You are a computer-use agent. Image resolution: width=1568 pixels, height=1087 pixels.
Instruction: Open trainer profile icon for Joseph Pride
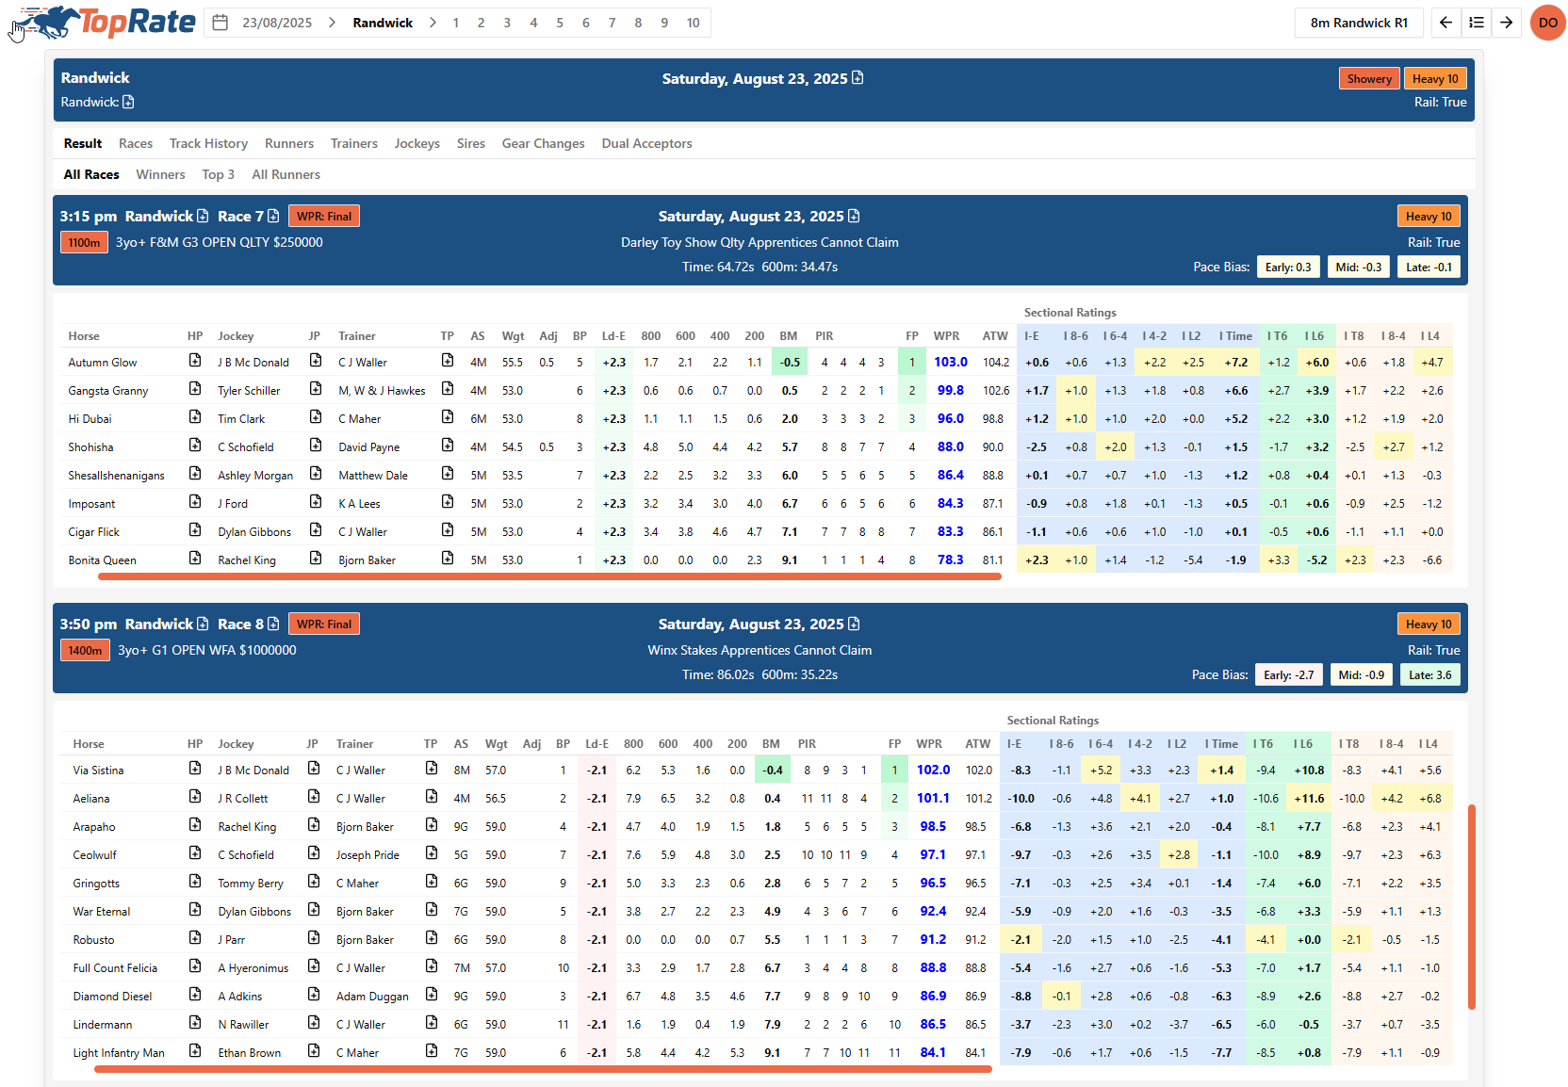point(432,853)
